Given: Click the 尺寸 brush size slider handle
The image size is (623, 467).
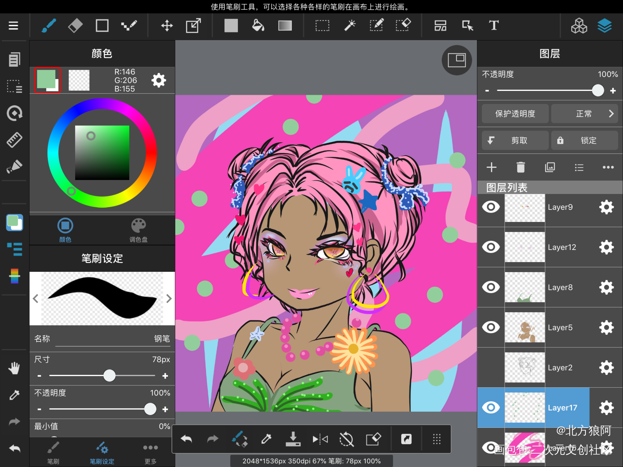Looking at the screenshot, I should (109, 375).
